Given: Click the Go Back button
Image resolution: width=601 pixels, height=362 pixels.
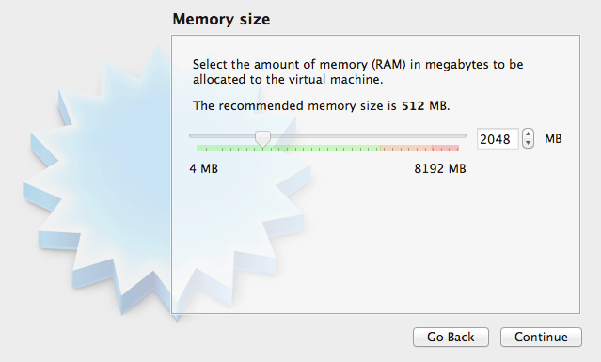Looking at the screenshot, I should click(x=451, y=338).
